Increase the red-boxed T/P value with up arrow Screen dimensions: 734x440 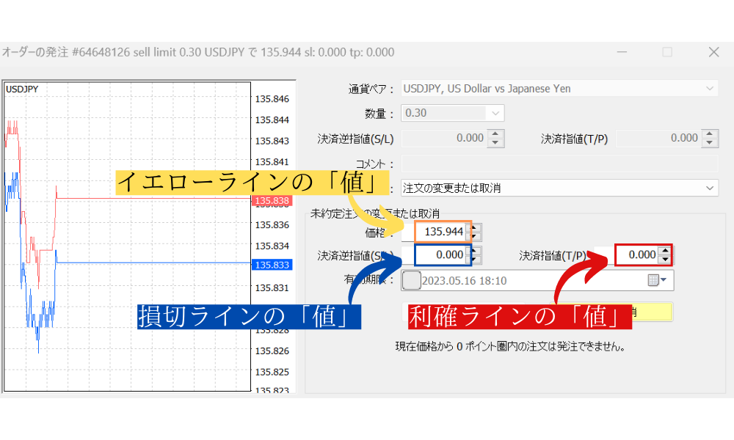(665, 251)
